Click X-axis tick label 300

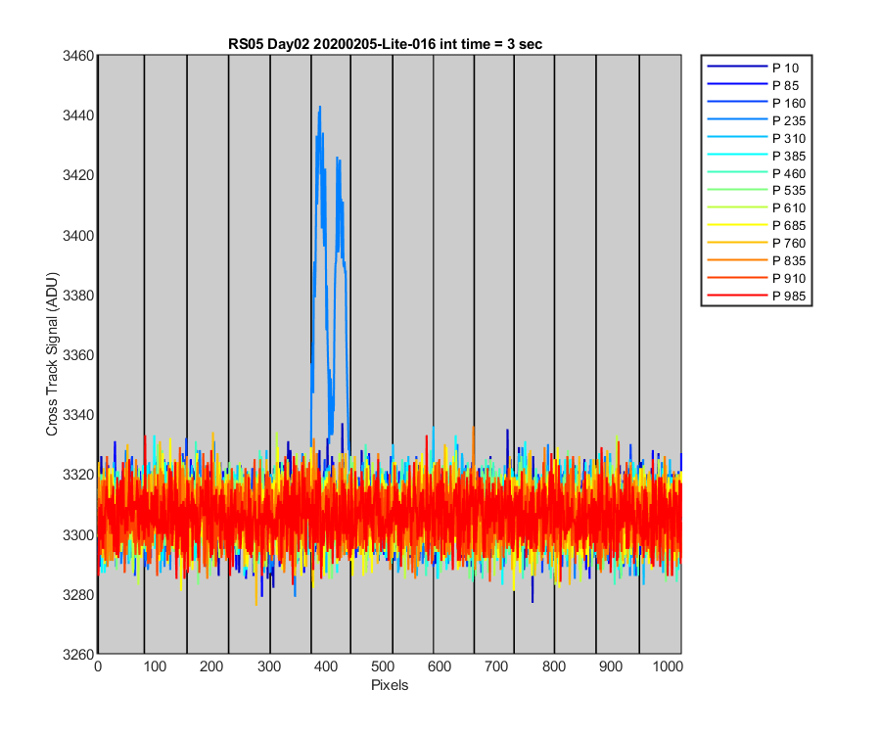[268, 666]
